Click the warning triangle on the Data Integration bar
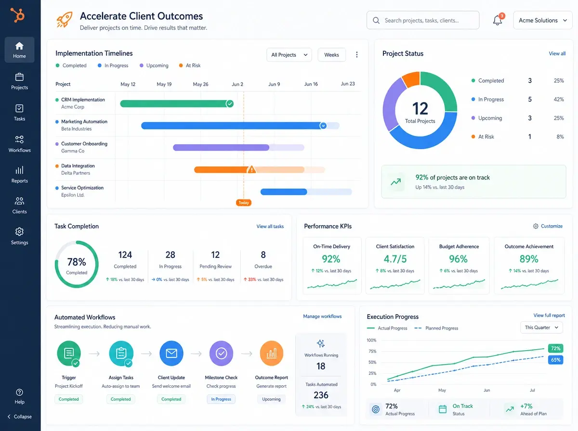The image size is (578, 431). 251,169
